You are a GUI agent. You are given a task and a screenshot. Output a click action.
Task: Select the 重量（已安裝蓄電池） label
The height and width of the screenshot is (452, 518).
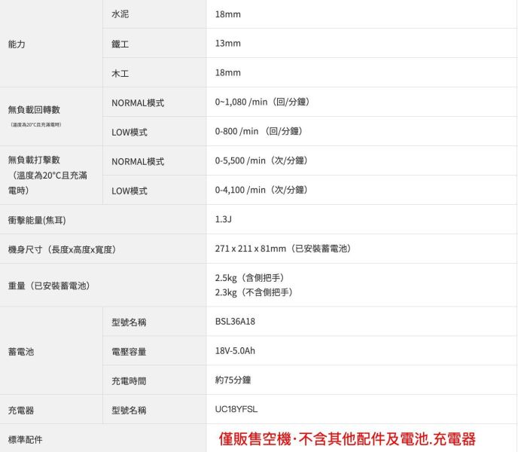coord(49,286)
